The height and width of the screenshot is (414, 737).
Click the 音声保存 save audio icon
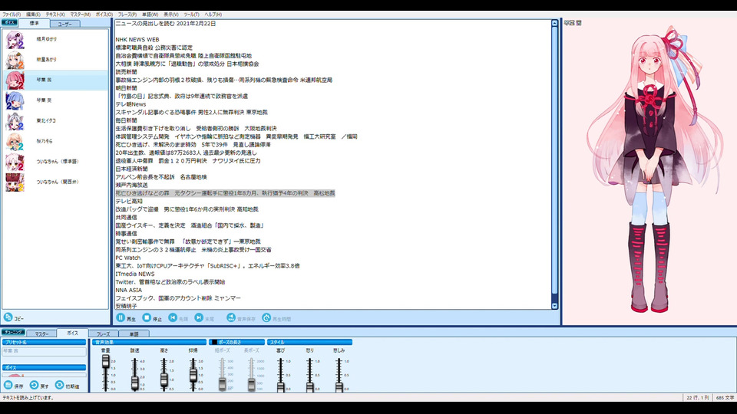[x=231, y=317]
